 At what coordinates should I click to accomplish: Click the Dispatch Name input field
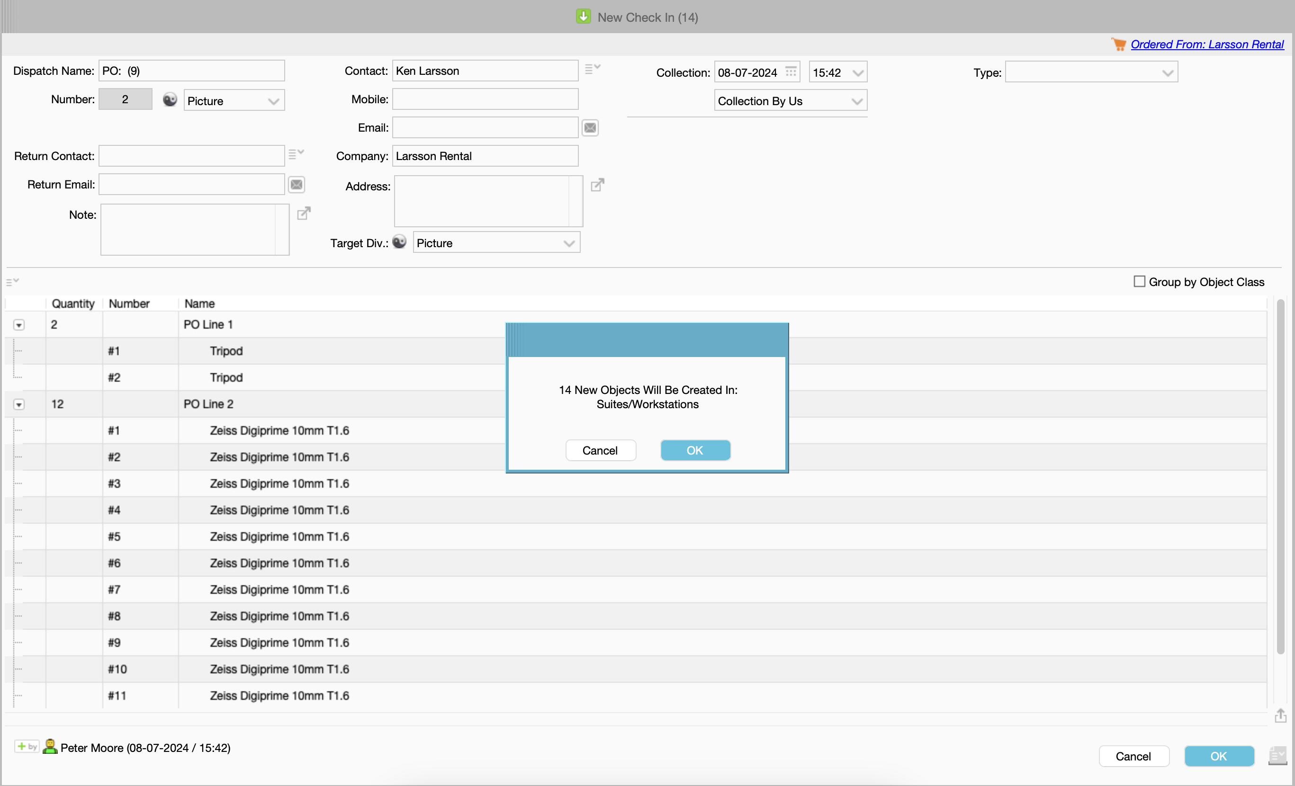click(192, 71)
